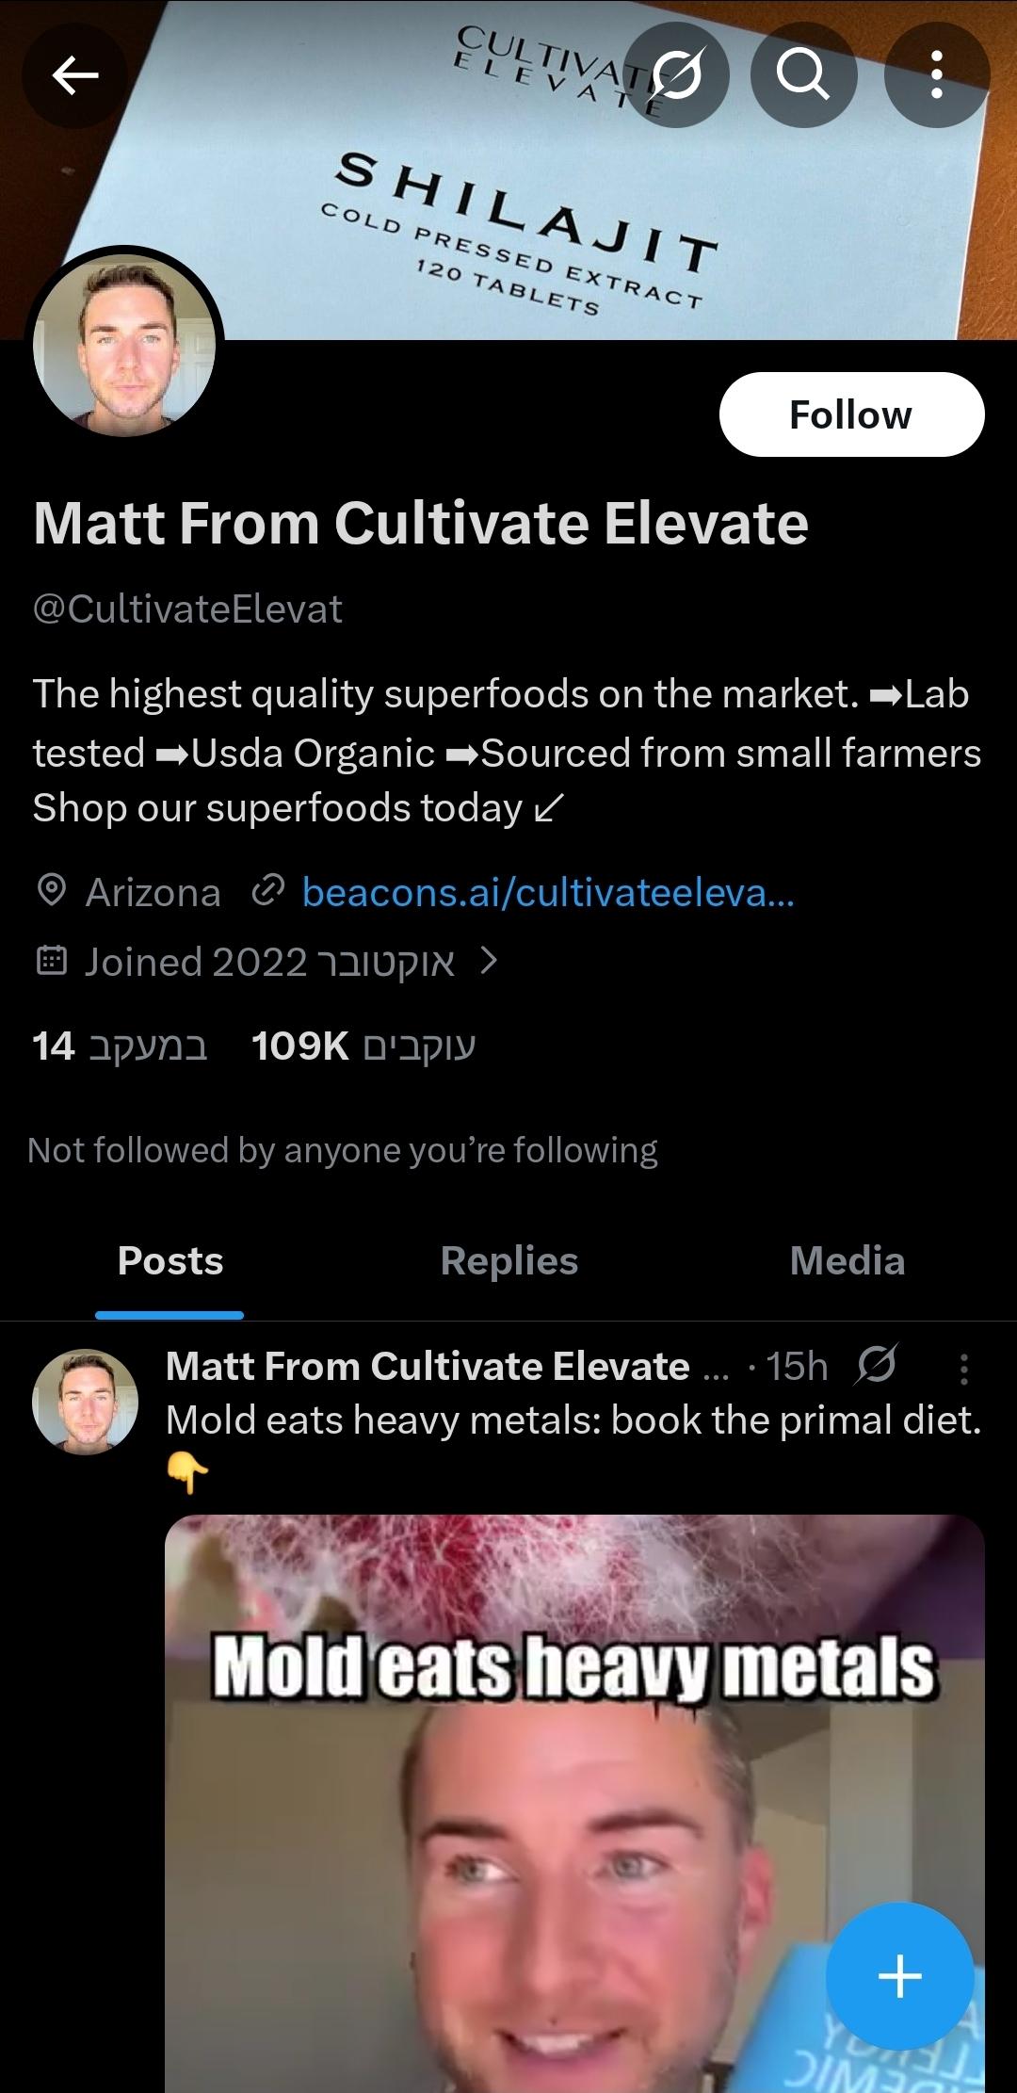The height and width of the screenshot is (2093, 1017).
Task: Switch to the Media tab
Action: point(847,1260)
